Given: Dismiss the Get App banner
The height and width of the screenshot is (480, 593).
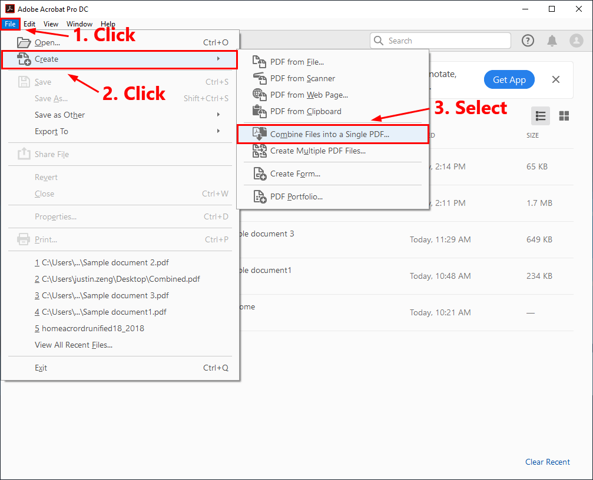Looking at the screenshot, I should click(x=555, y=79).
